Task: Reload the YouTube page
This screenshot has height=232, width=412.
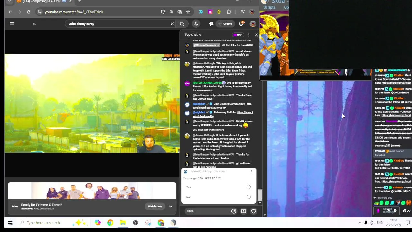Action: [x=29, y=12]
